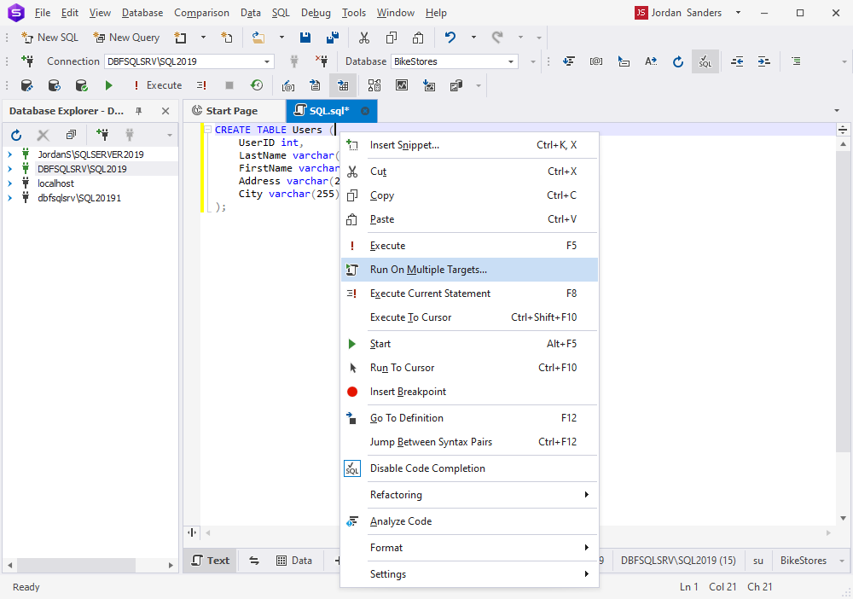Open the Settings submenu in context menu

pyautogui.click(x=469, y=574)
